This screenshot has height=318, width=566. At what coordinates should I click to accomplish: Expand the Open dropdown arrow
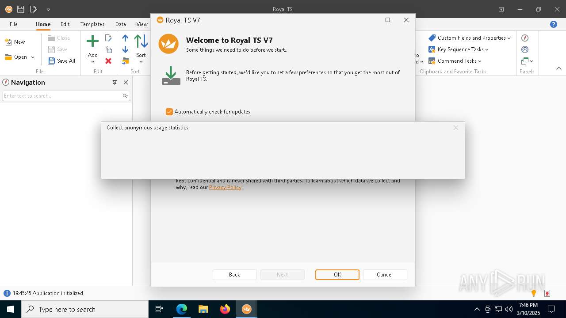33,57
